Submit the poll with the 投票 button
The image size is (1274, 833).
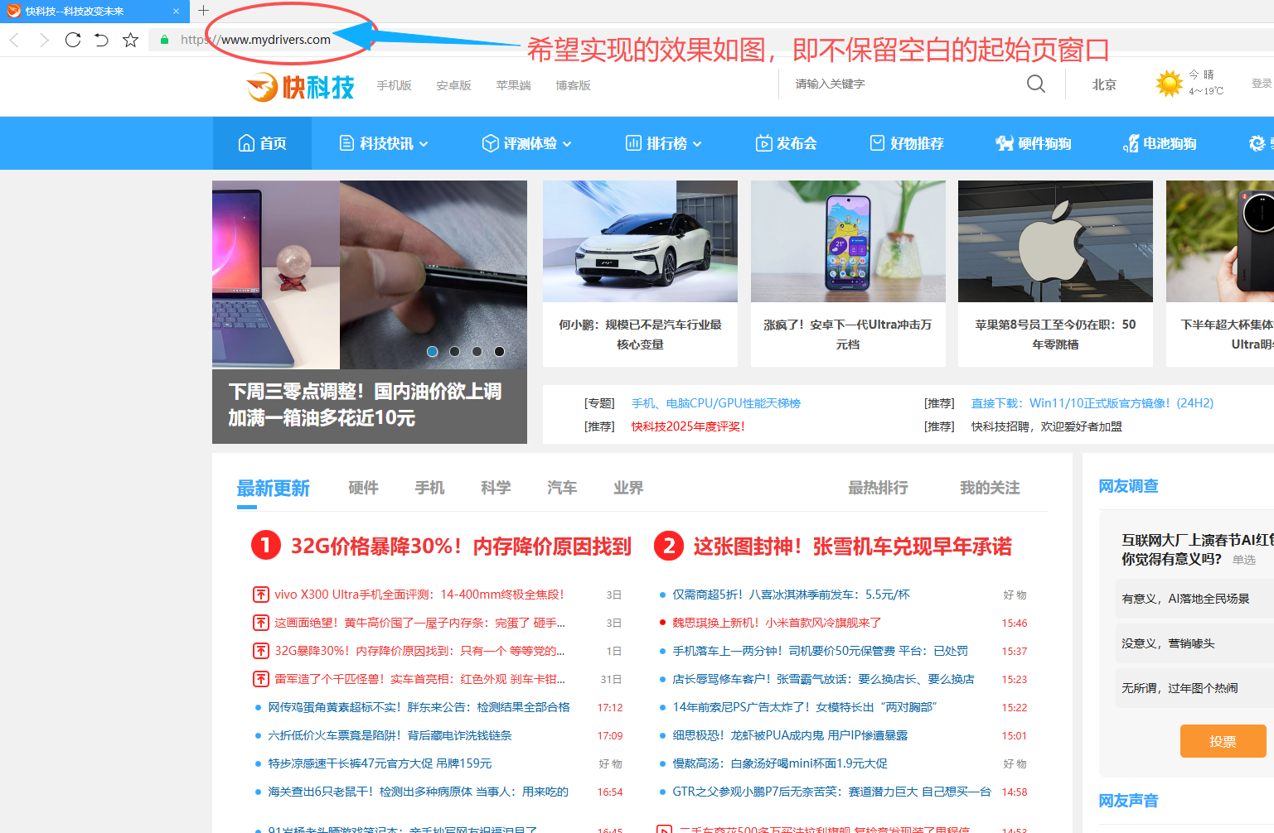click(x=1223, y=741)
